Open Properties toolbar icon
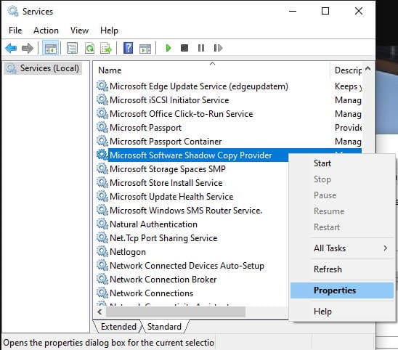Screen dimensions: 398x350 coord(73,48)
